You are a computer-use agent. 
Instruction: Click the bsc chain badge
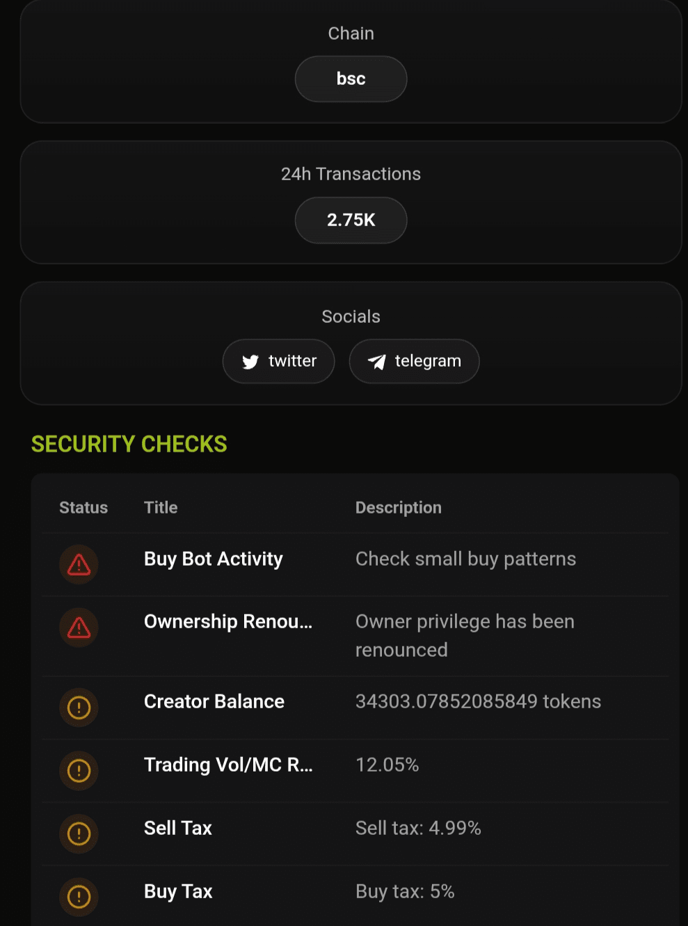coord(351,79)
